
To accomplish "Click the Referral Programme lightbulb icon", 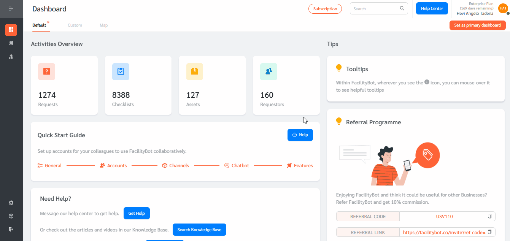I will (339, 121).
